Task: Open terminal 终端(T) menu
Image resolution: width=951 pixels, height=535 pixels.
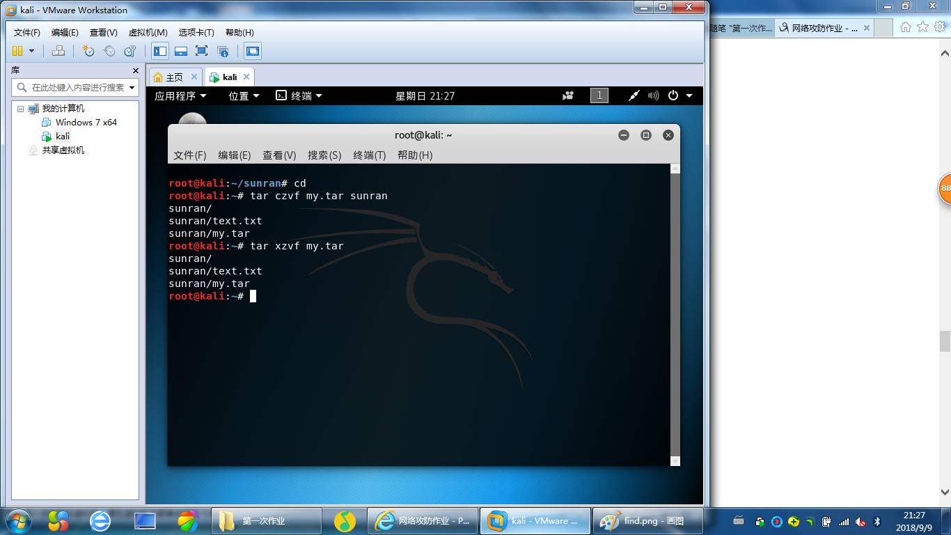Action: point(370,155)
